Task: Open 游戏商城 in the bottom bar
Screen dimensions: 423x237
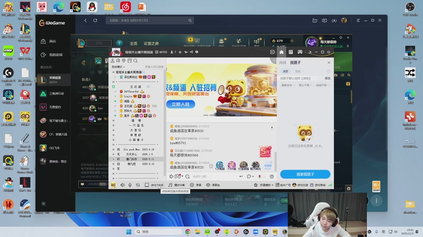Action: pyautogui.click(x=318, y=185)
